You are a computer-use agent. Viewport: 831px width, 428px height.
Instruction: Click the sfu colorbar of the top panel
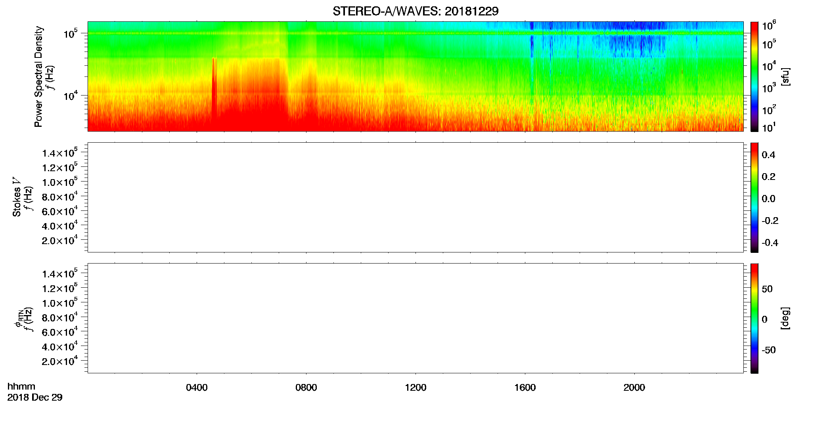point(754,76)
